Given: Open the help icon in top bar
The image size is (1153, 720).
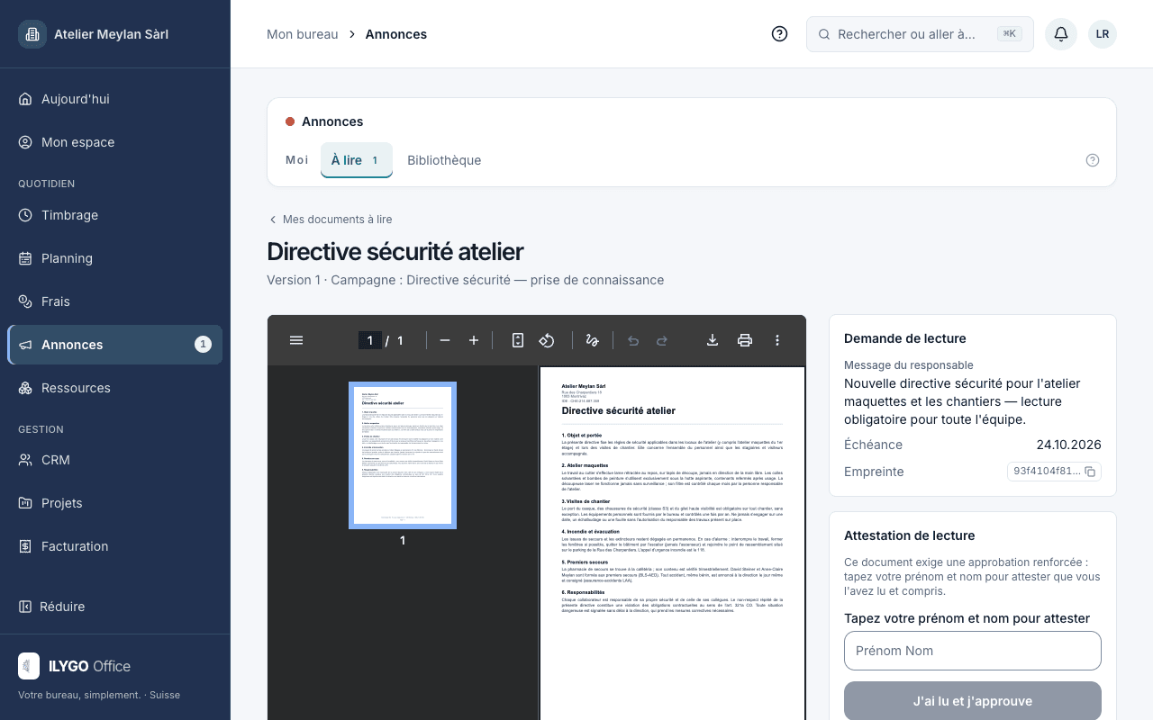Looking at the screenshot, I should point(780,34).
